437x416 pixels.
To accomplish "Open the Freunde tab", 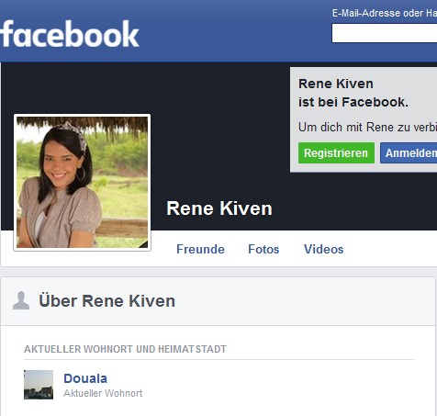I will pyautogui.click(x=200, y=249).
